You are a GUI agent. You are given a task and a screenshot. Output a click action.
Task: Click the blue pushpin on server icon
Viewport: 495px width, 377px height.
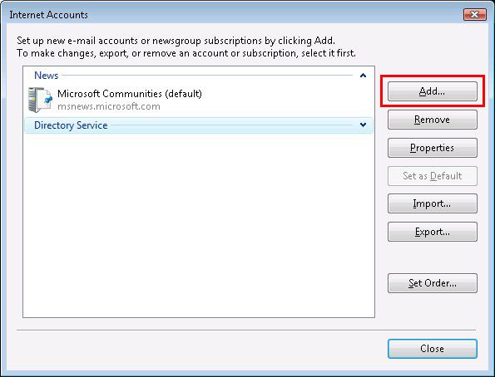[x=48, y=100]
